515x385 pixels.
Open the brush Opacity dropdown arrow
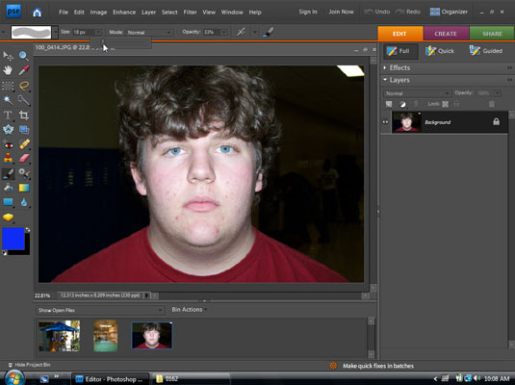coord(224,32)
